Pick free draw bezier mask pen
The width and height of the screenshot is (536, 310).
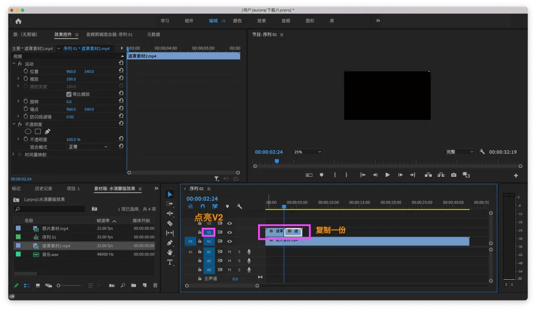pyautogui.click(x=48, y=132)
